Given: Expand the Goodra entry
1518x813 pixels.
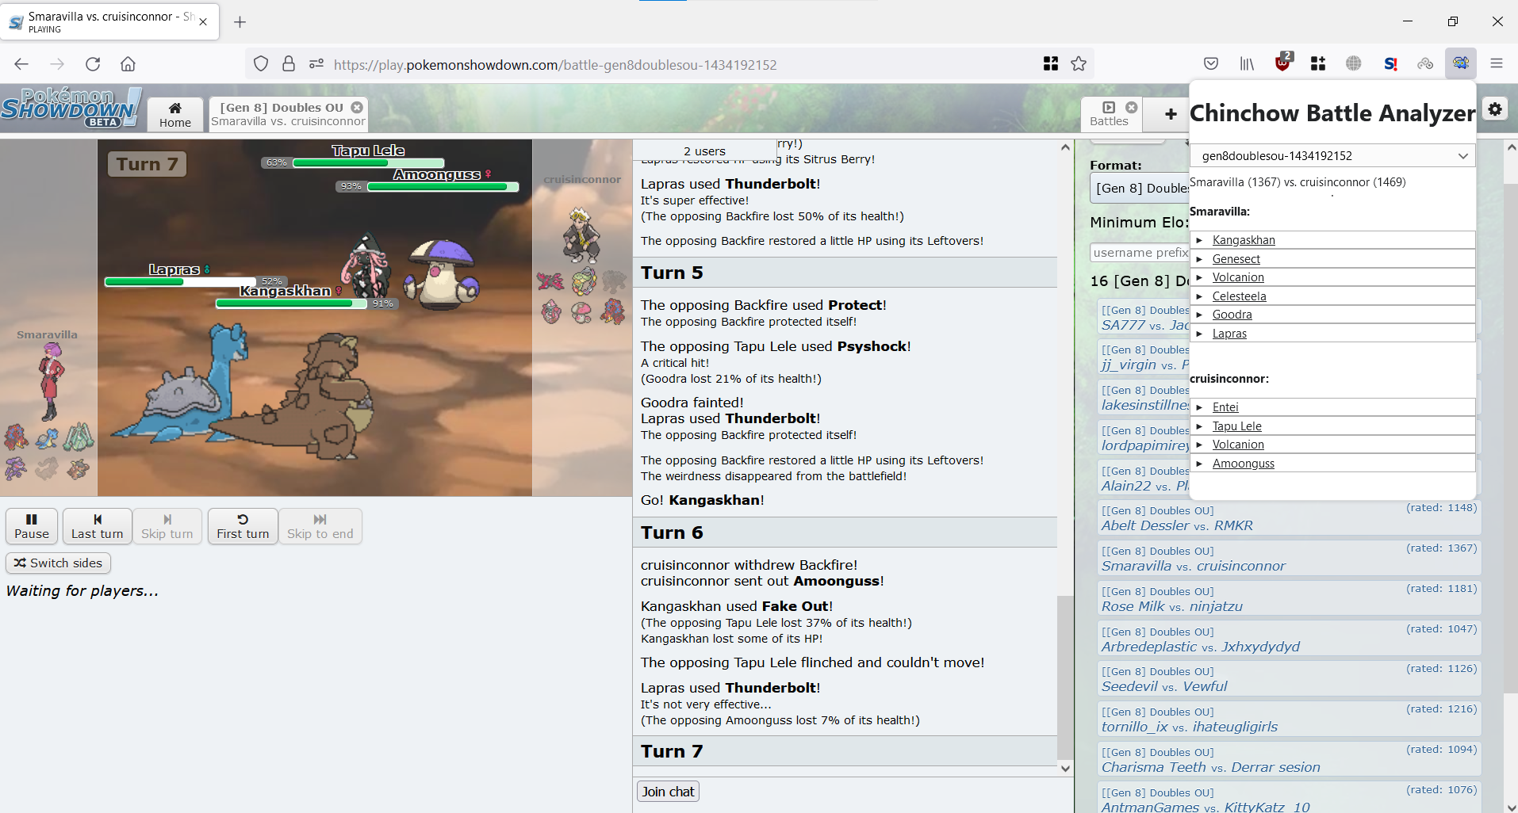Looking at the screenshot, I should 1332,315.
